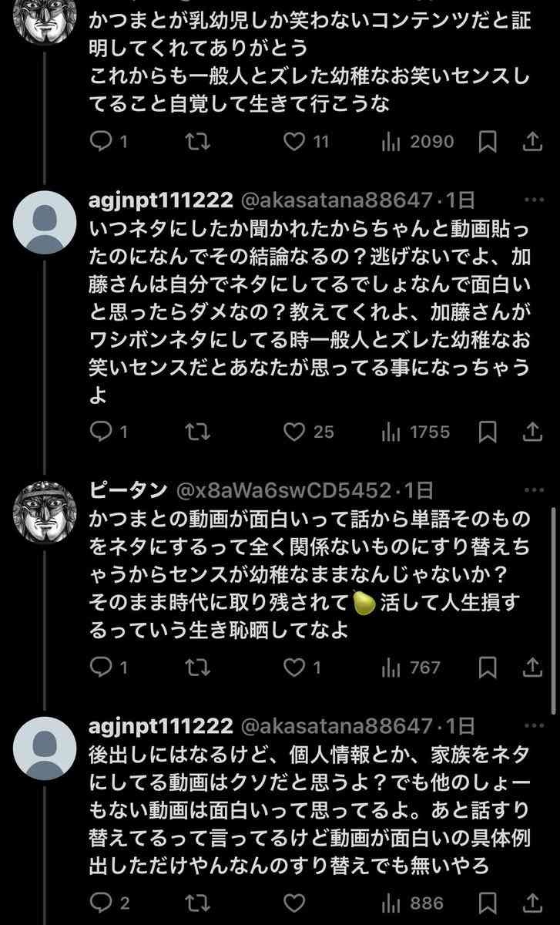Share the tweet with 2090 views
560x925 pixels.
click(x=533, y=142)
